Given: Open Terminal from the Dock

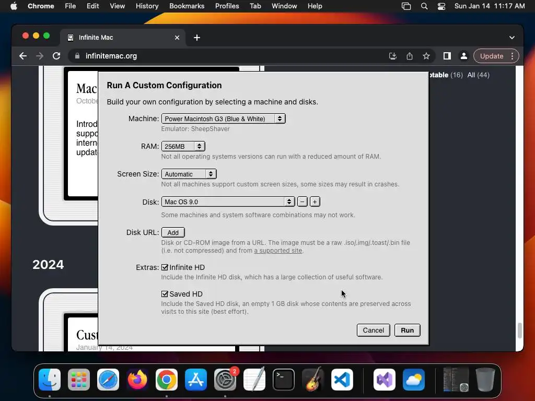Looking at the screenshot, I should click(284, 380).
